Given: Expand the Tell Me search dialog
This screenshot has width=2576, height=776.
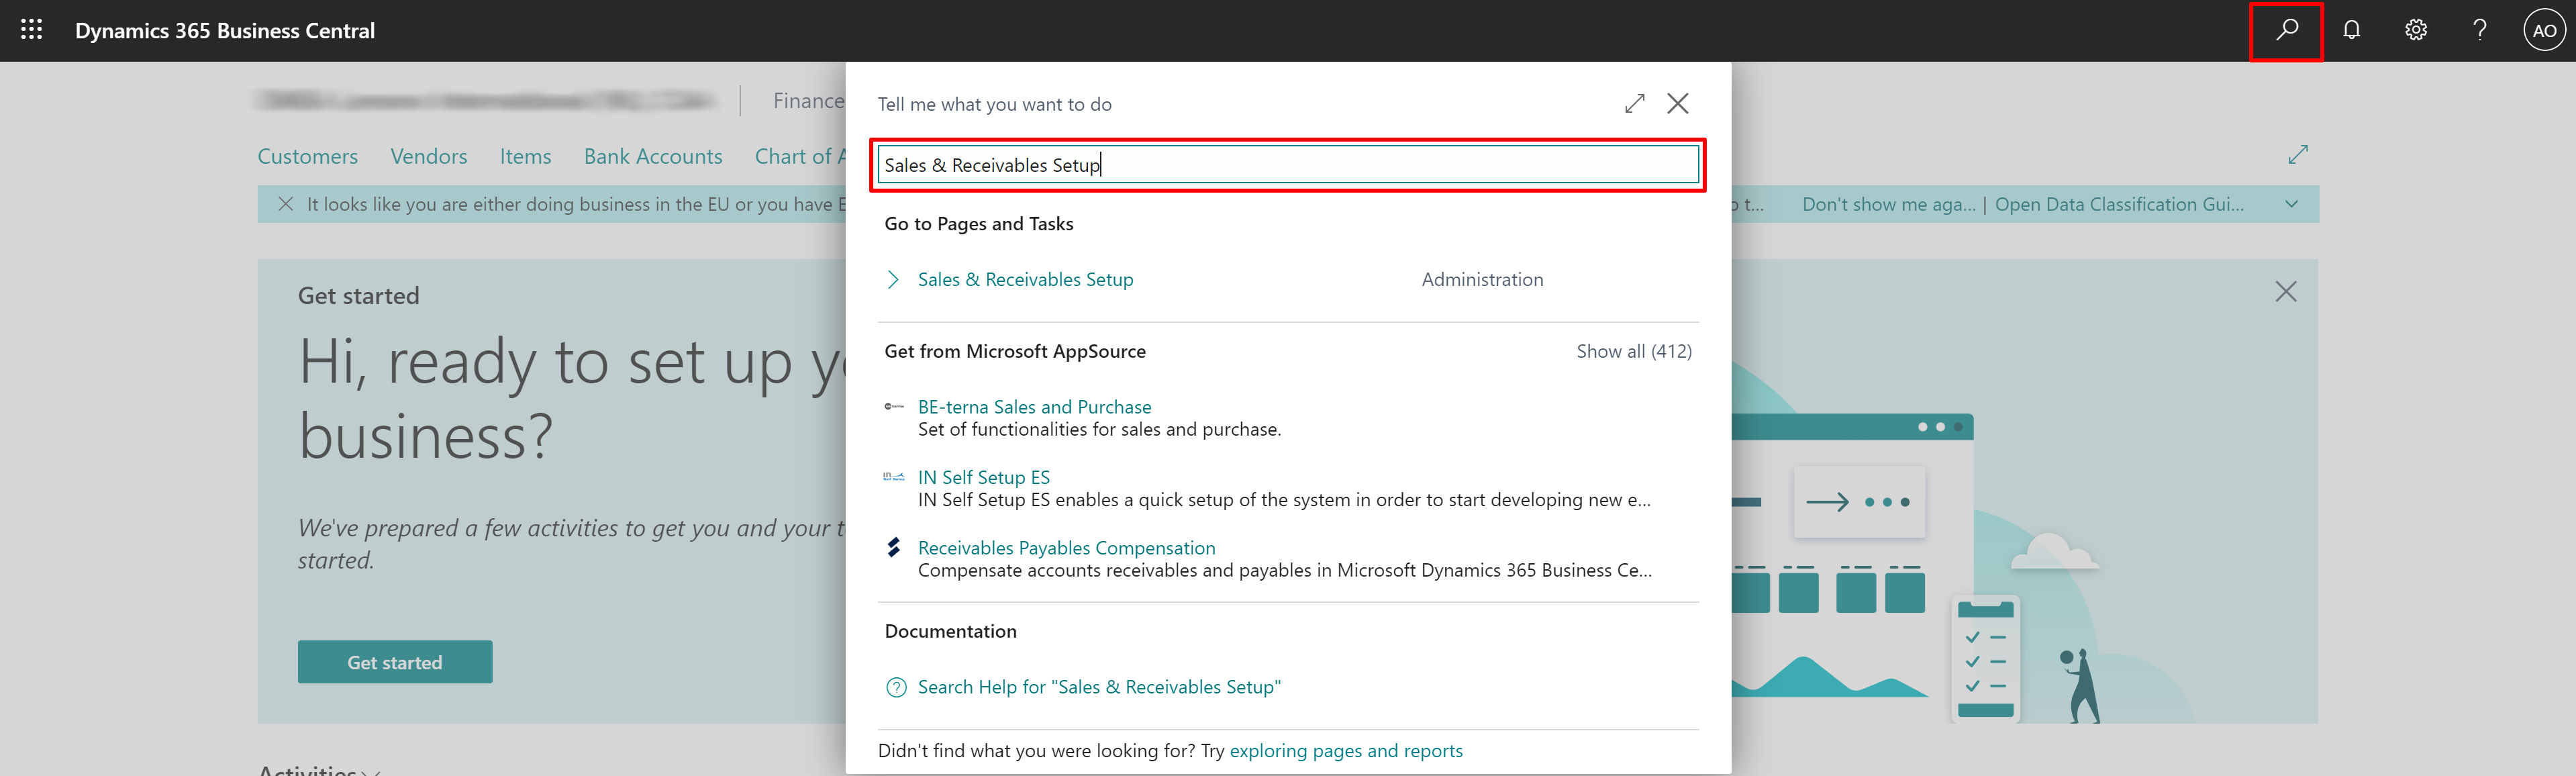Looking at the screenshot, I should click(1634, 103).
